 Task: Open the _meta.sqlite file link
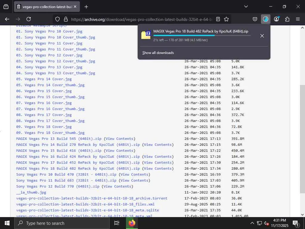pyautogui.click(x=88, y=210)
